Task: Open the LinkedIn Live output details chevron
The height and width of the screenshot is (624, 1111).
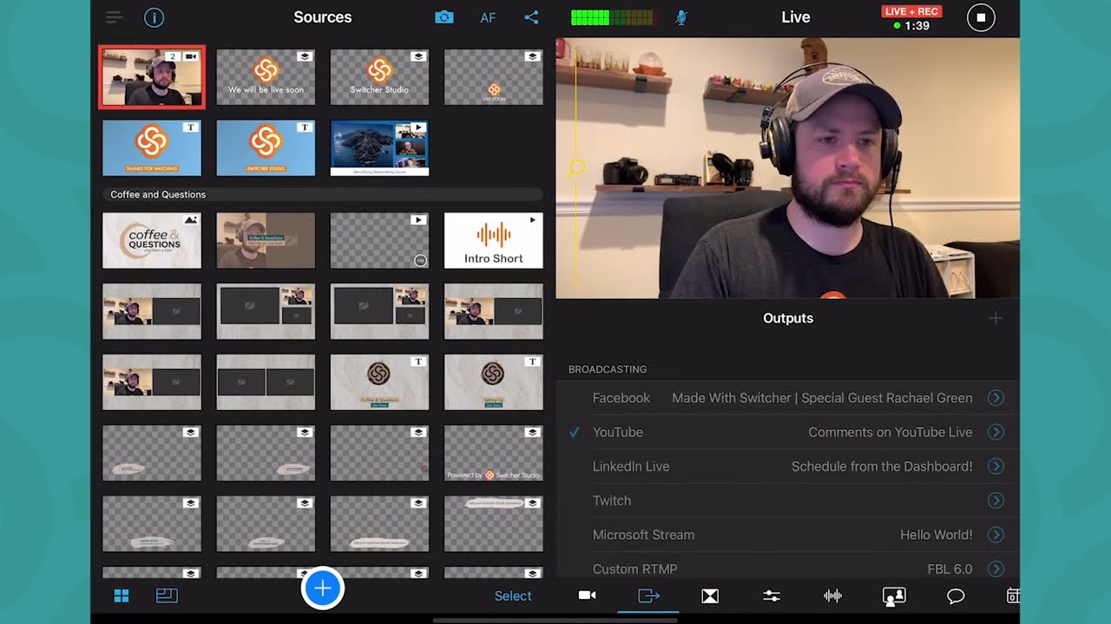Action: tap(996, 466)
